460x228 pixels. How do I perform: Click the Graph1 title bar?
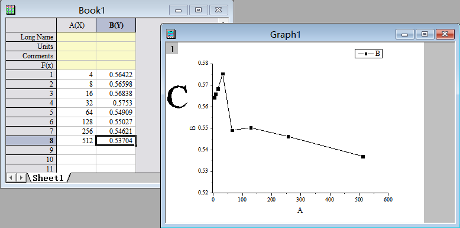[x=285, y=34]
